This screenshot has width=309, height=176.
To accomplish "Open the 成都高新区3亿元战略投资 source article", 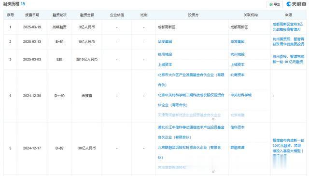I will click(x=288, y=27).
